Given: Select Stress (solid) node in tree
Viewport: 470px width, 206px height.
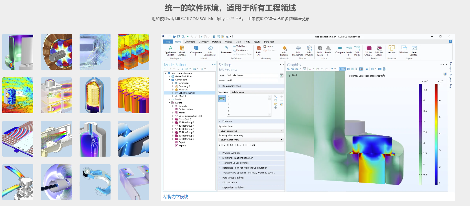Looking at the screenshot, I should (x=185, y=119).
